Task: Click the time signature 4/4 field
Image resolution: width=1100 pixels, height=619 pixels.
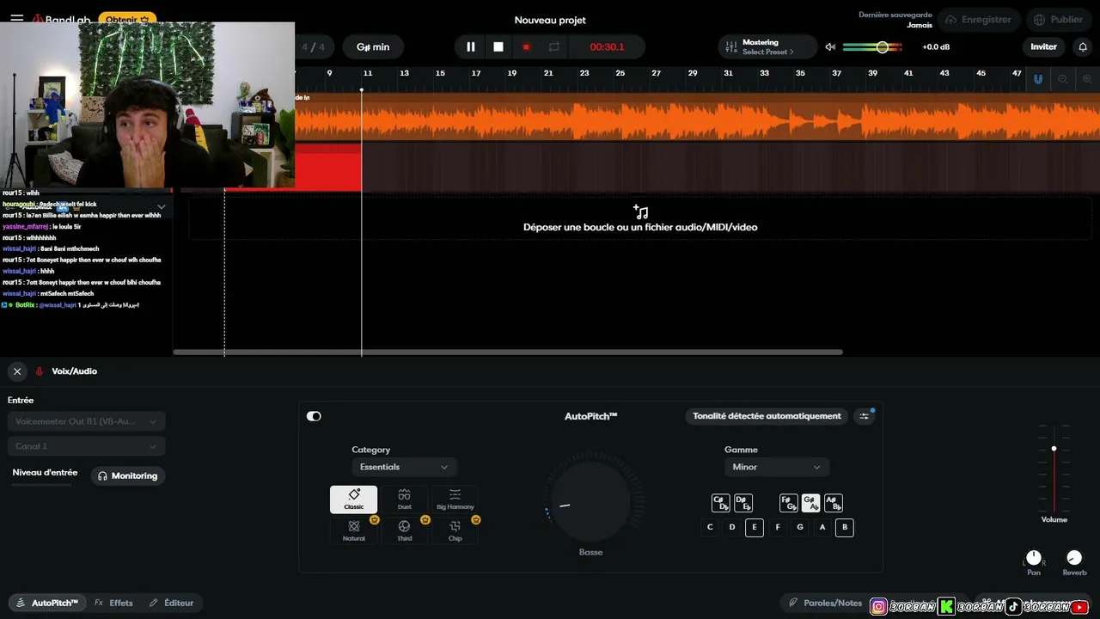Action: click(314, 46)
